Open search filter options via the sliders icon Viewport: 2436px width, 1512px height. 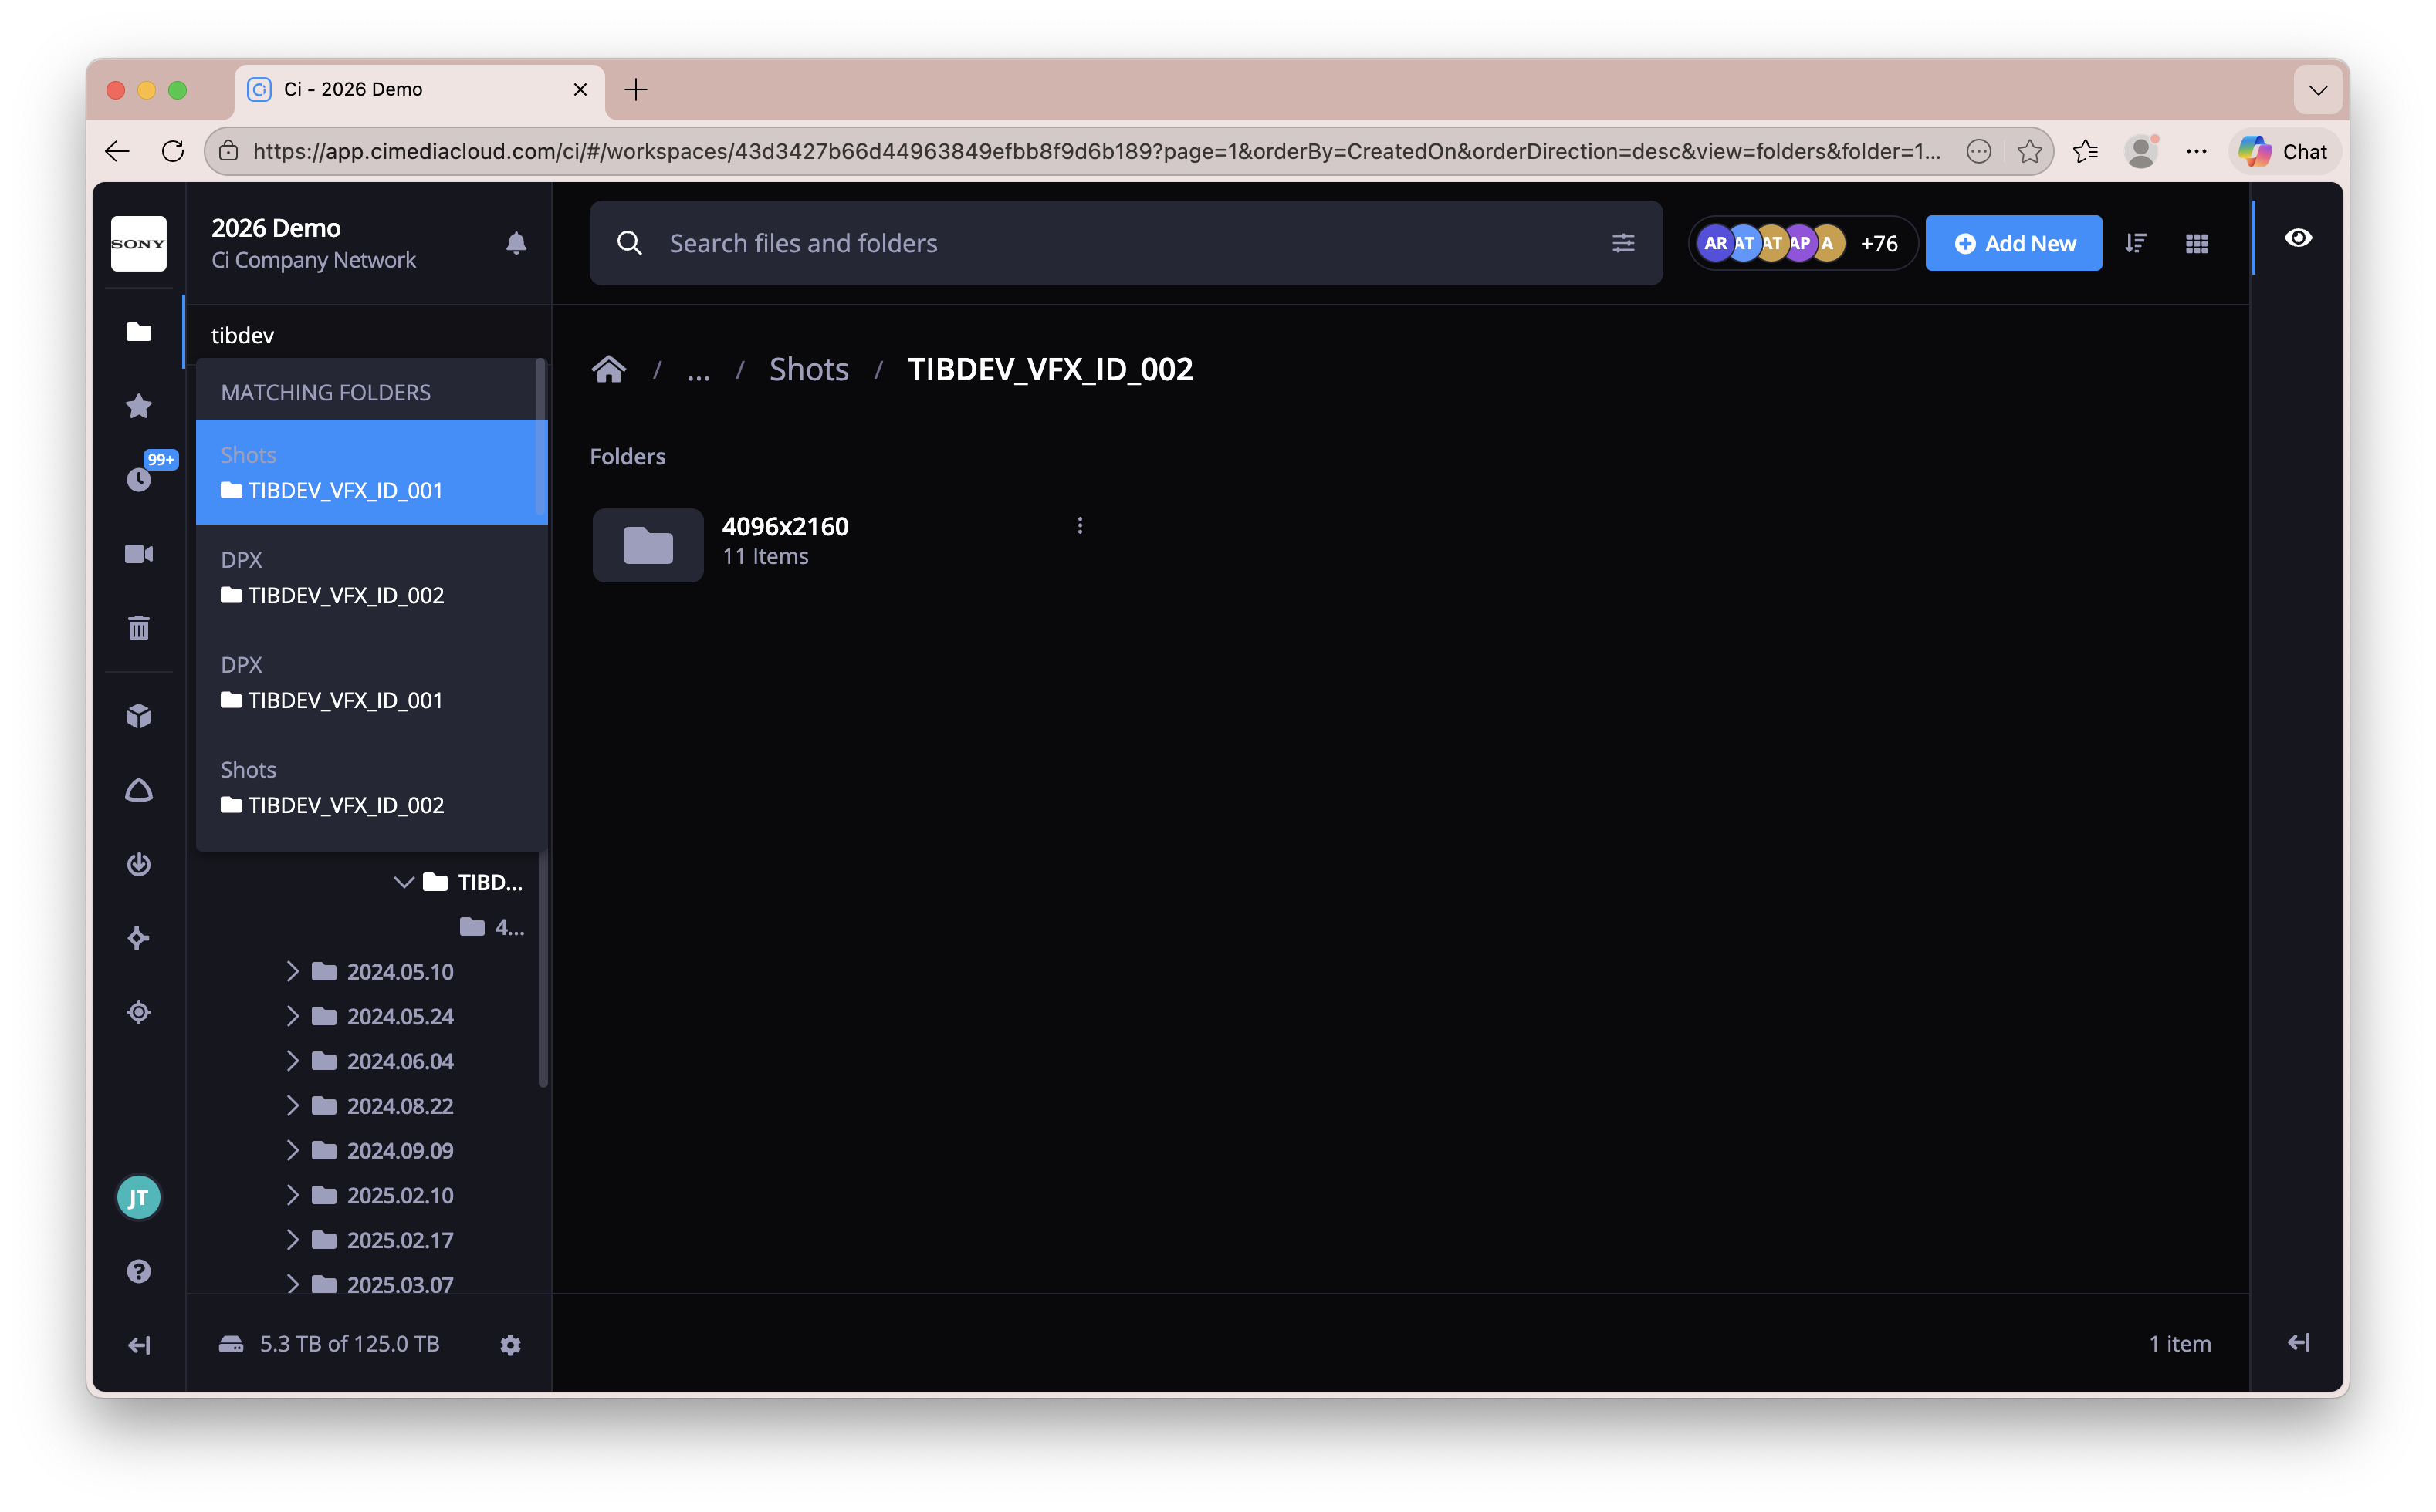1622,243
